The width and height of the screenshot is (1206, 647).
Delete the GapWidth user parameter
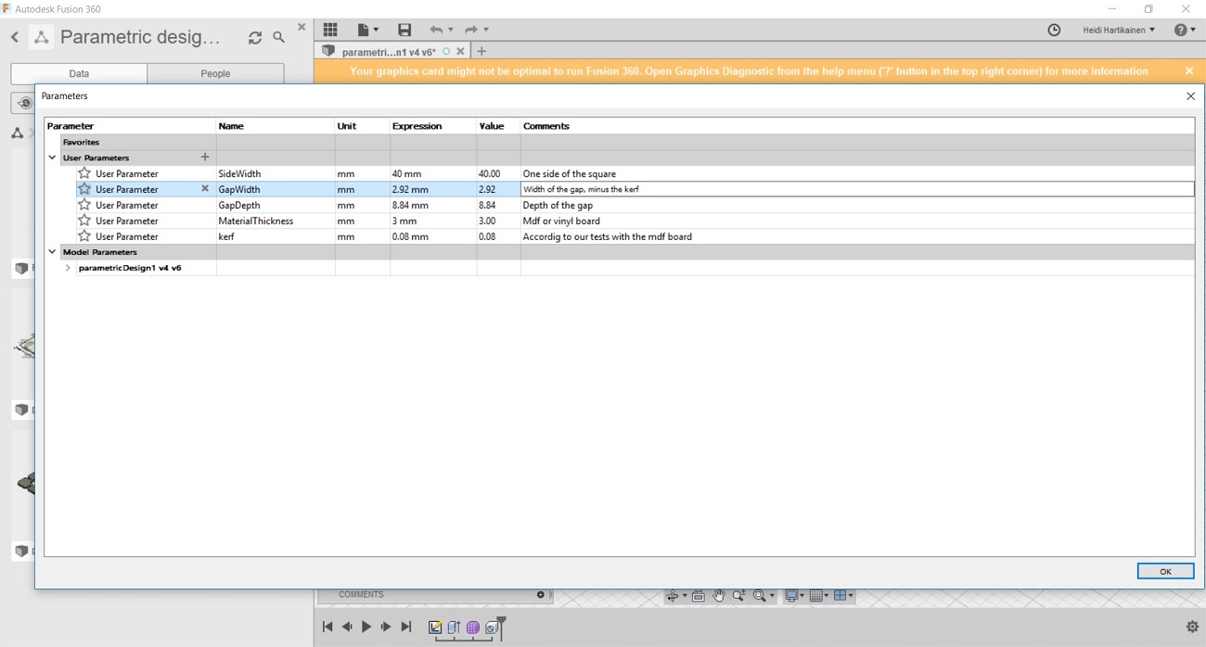point(205,189)
